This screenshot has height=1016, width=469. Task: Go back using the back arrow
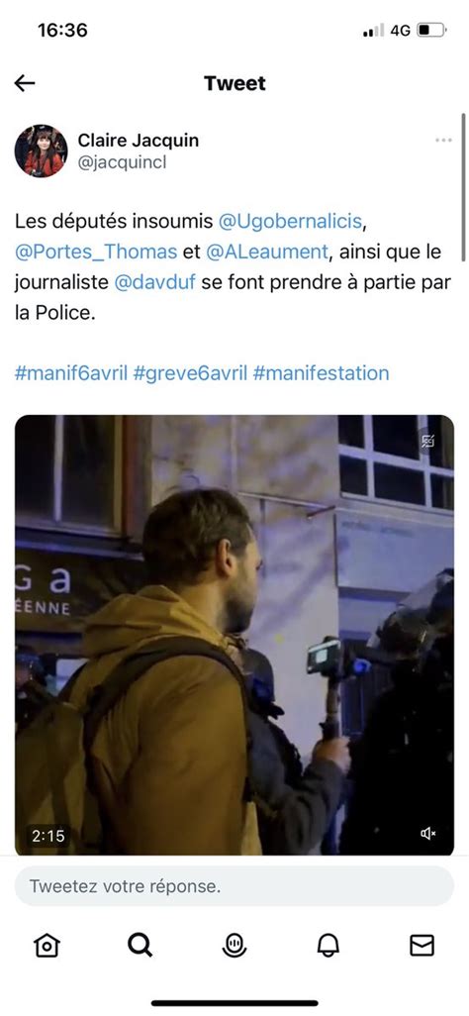coord(25,83)
